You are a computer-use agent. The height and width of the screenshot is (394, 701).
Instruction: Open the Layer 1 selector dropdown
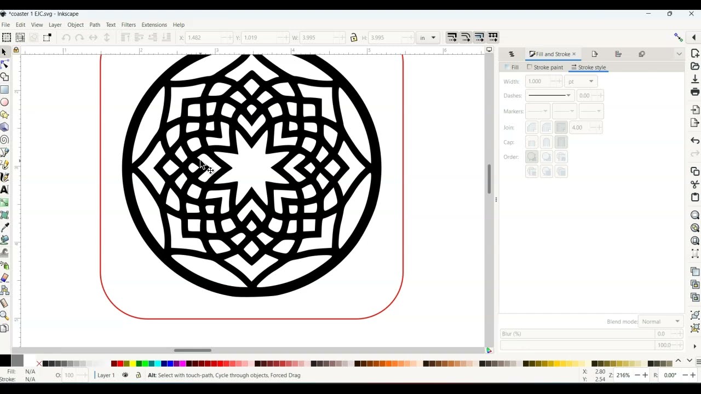tap(106, 375)
